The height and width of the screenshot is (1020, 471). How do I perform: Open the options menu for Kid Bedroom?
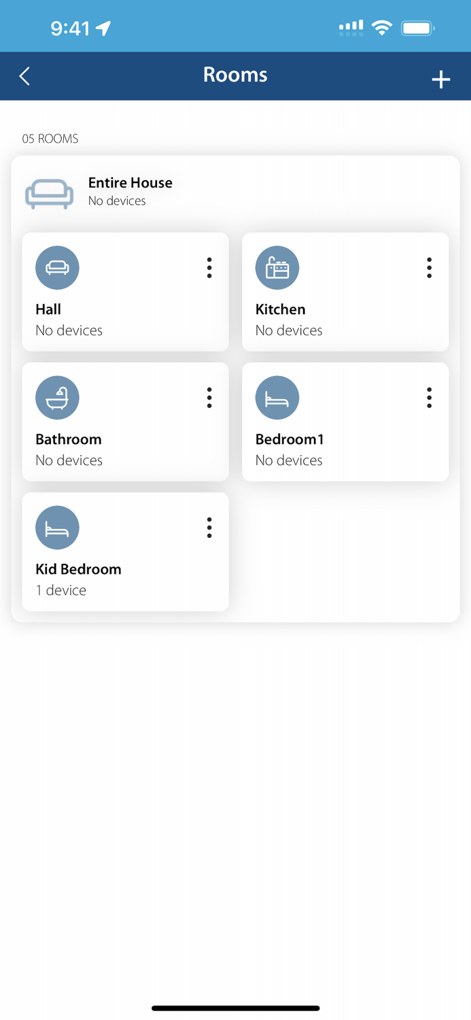209,527
